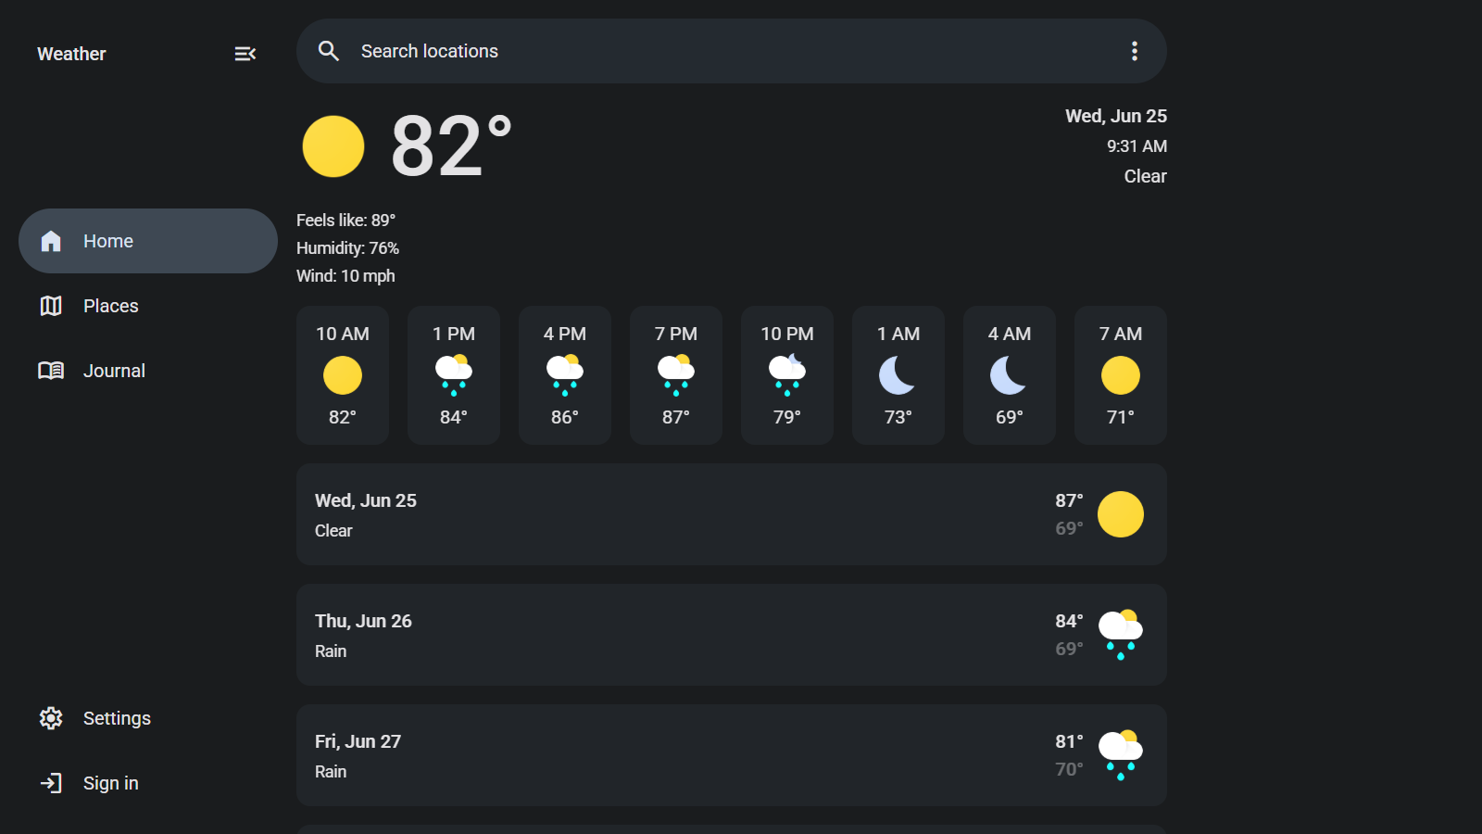
Task: Click the Places map icon
Action: coord(51,306)
